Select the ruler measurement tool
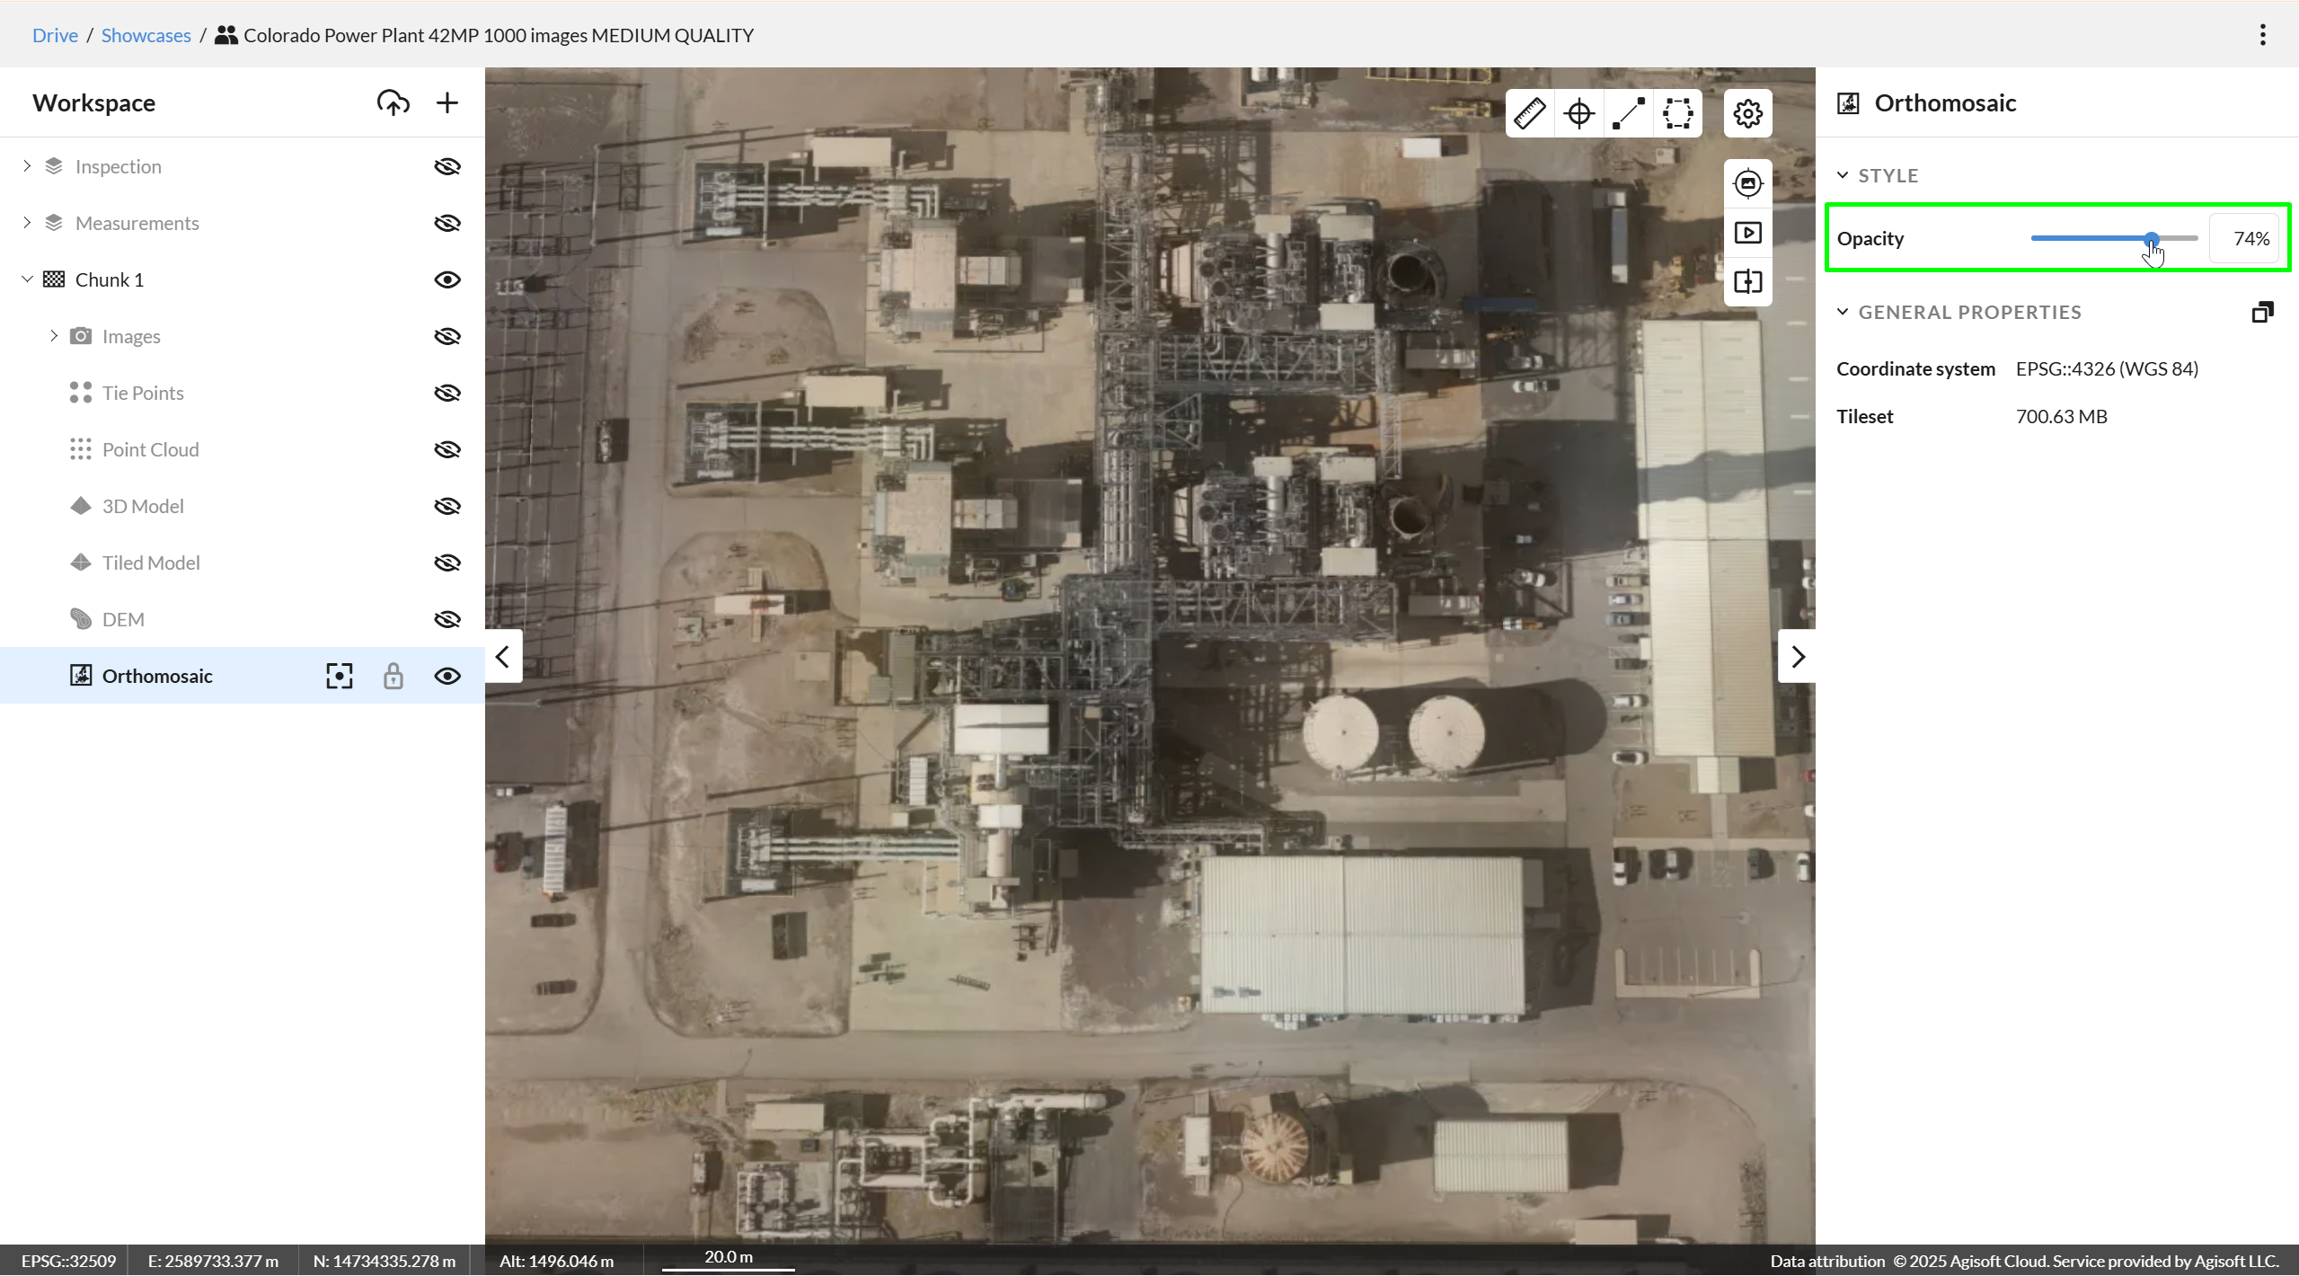The image size is (2299, 1276). [x=1529, y=113]
